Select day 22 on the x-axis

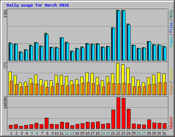(x=118, y=133)
